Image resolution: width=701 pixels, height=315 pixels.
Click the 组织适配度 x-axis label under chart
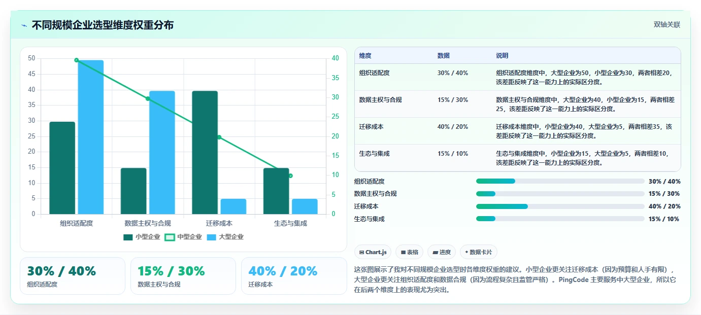pos(77,223)
